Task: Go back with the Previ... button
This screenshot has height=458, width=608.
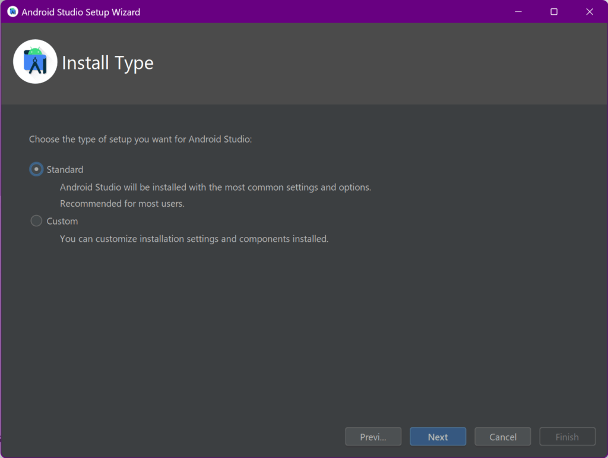Action: pyautogui.click(x=373, y=437)
